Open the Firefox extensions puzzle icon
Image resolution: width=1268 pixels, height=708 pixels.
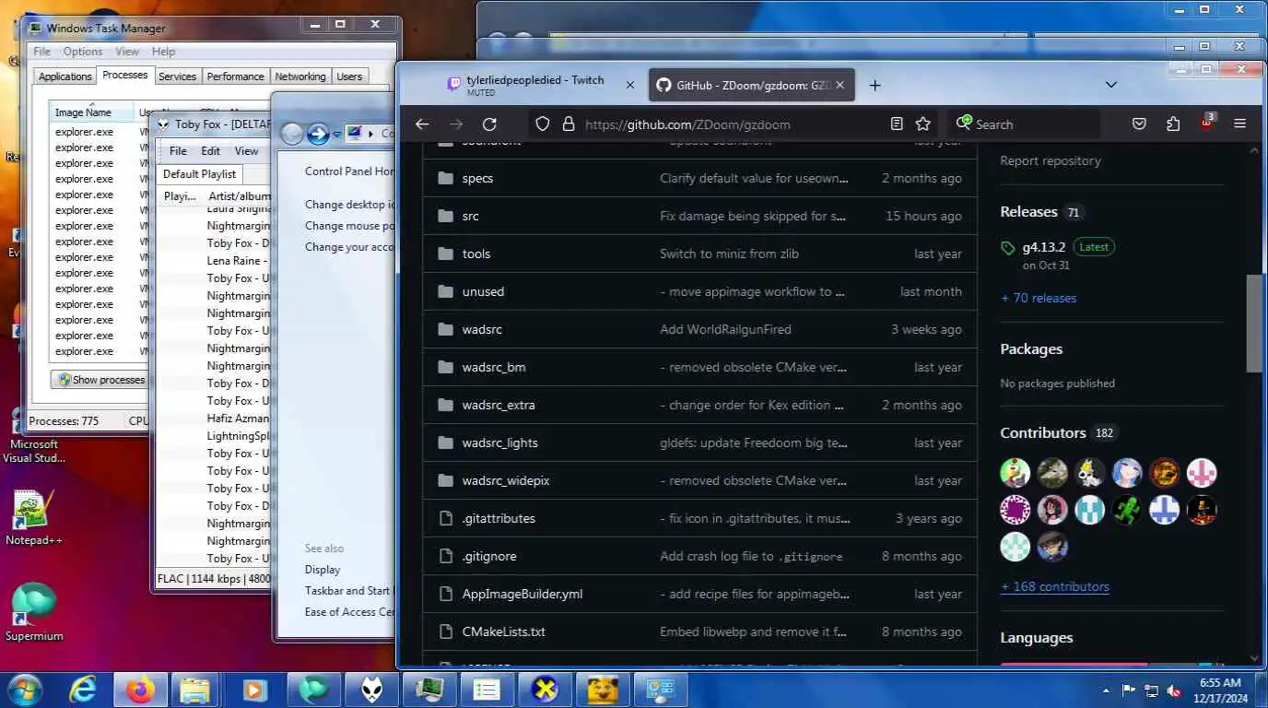click(1173, 124)
